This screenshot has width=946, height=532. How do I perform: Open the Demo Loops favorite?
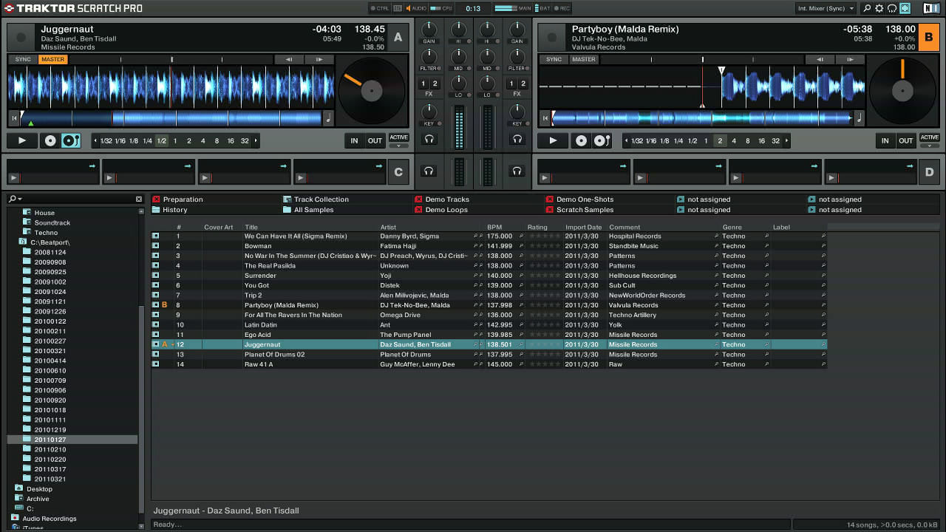(446, 210)
